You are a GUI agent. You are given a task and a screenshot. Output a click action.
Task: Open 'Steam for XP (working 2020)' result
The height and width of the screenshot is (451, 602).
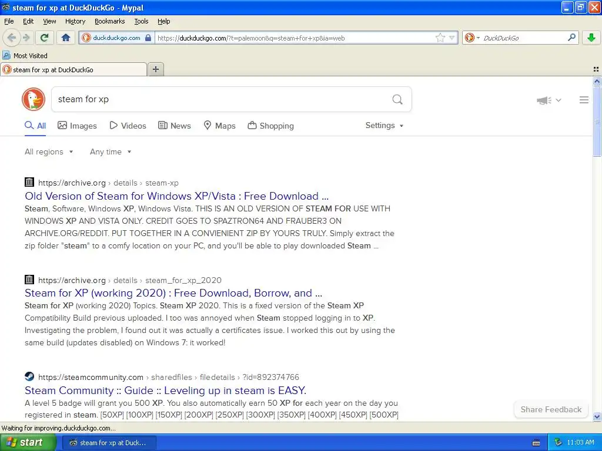coord(173,293)
